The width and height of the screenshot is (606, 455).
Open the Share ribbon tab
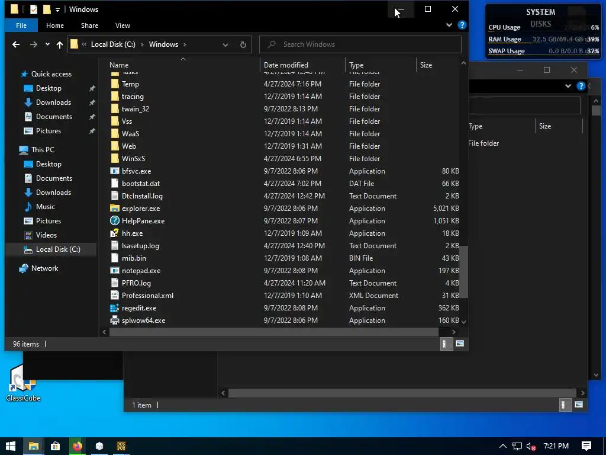(89, 25)
